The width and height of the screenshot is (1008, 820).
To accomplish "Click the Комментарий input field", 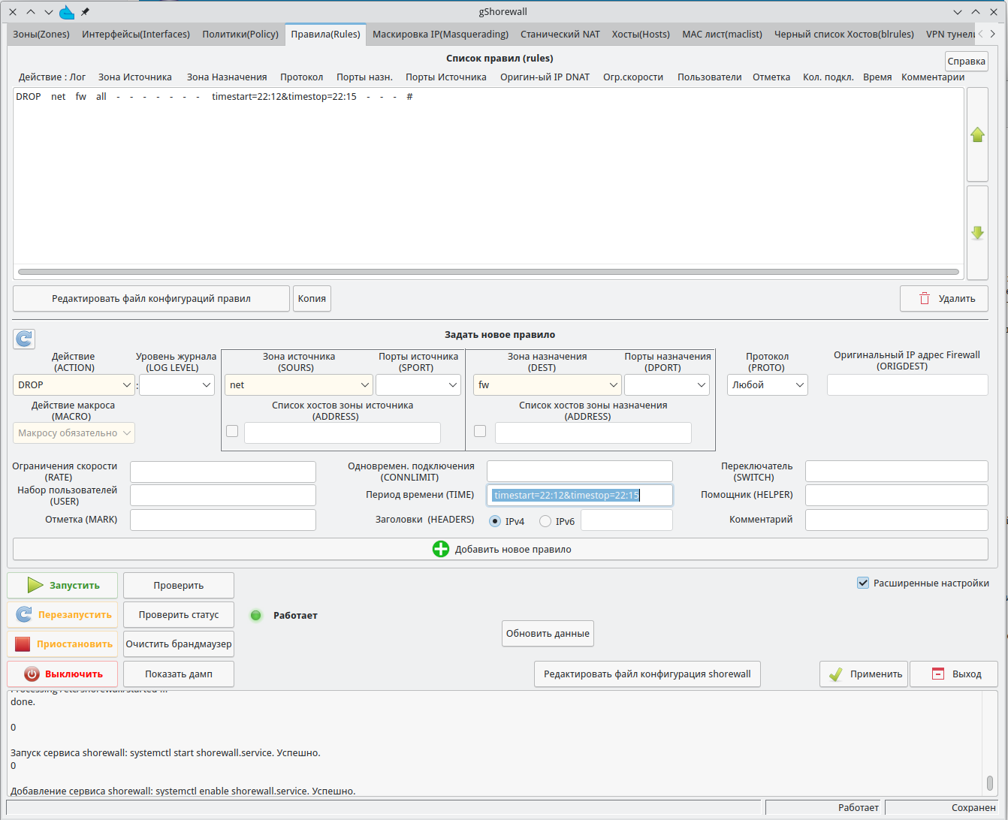I will coord(896,520).
